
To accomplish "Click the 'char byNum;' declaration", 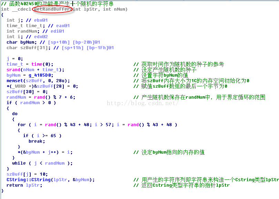I will click(22, 42).
